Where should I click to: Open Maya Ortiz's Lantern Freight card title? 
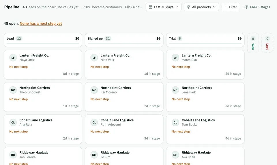pyautogui.click(x=34, y=55)
